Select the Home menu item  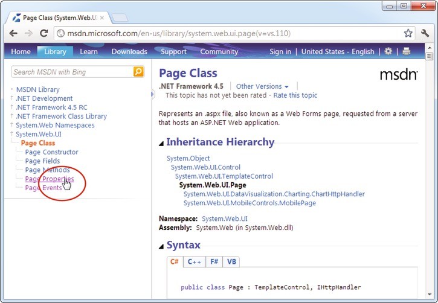point(21,52)
